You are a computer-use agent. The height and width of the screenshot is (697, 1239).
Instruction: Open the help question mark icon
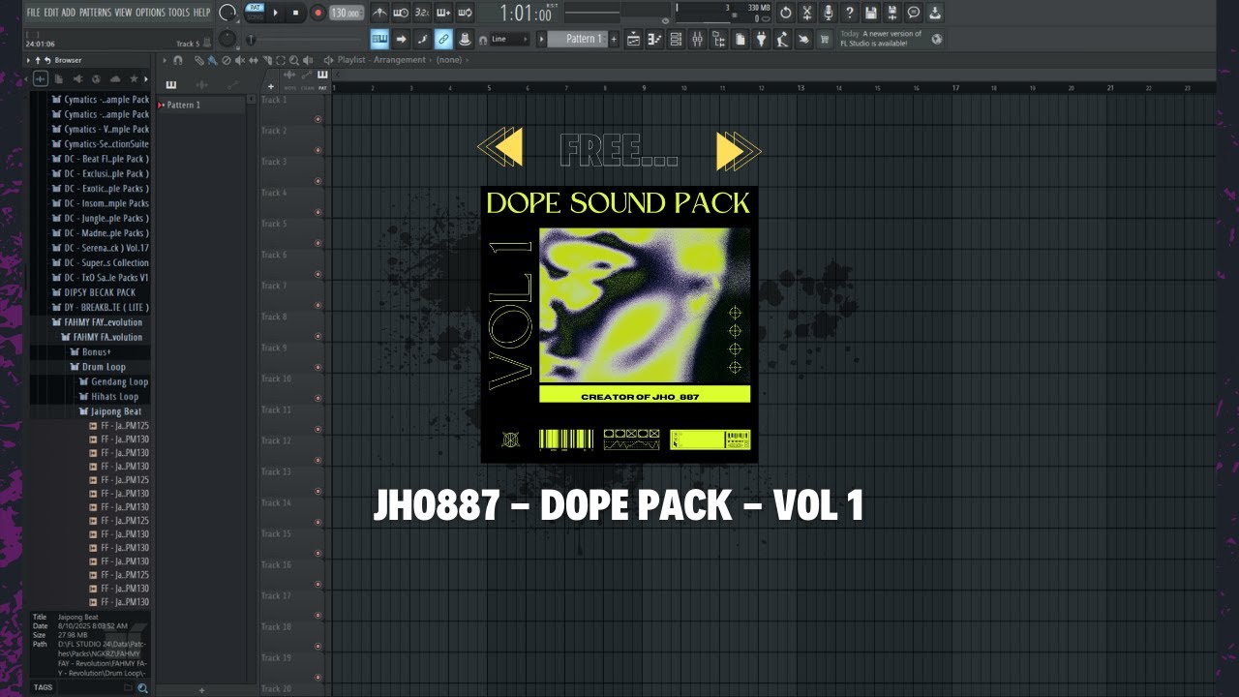[850, 13]
